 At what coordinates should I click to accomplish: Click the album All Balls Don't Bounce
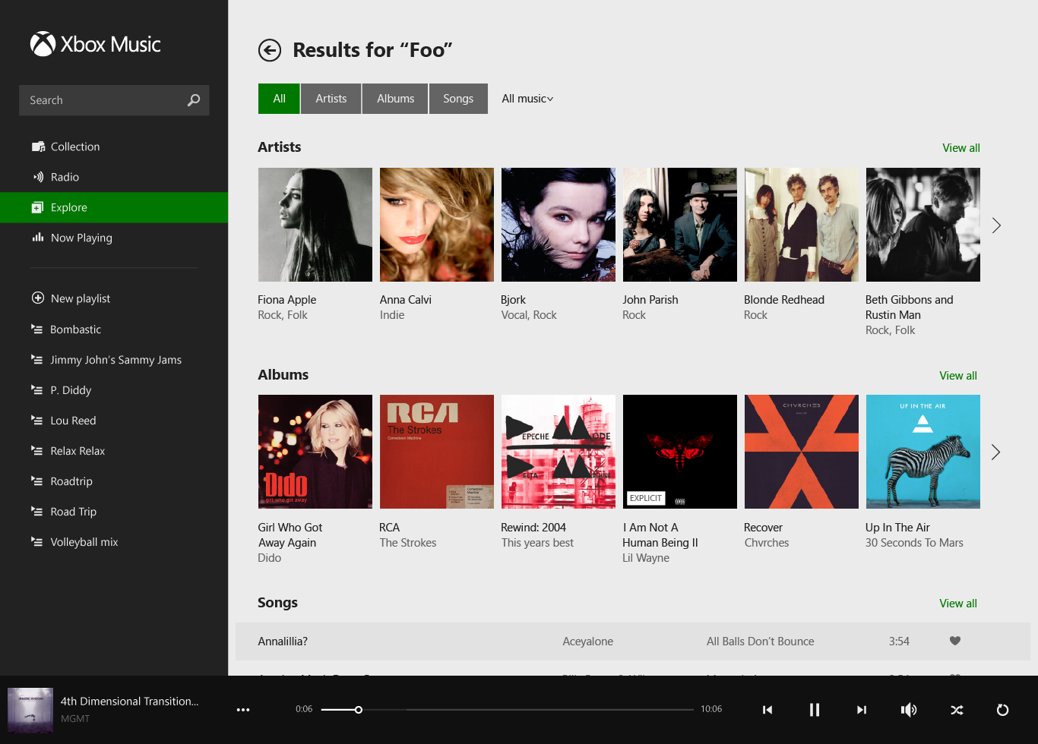coord(761,642)
